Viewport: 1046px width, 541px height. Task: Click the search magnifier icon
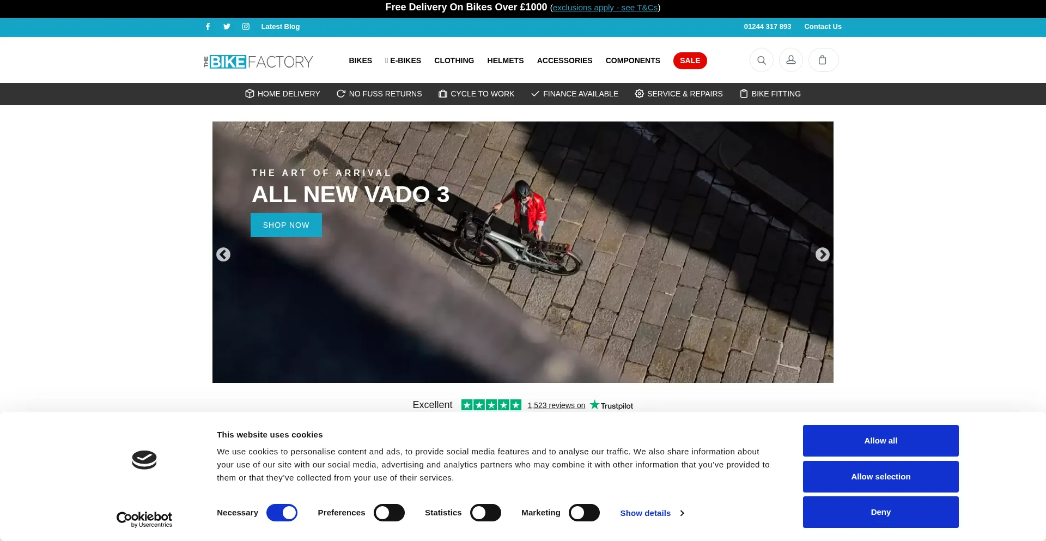762,60
